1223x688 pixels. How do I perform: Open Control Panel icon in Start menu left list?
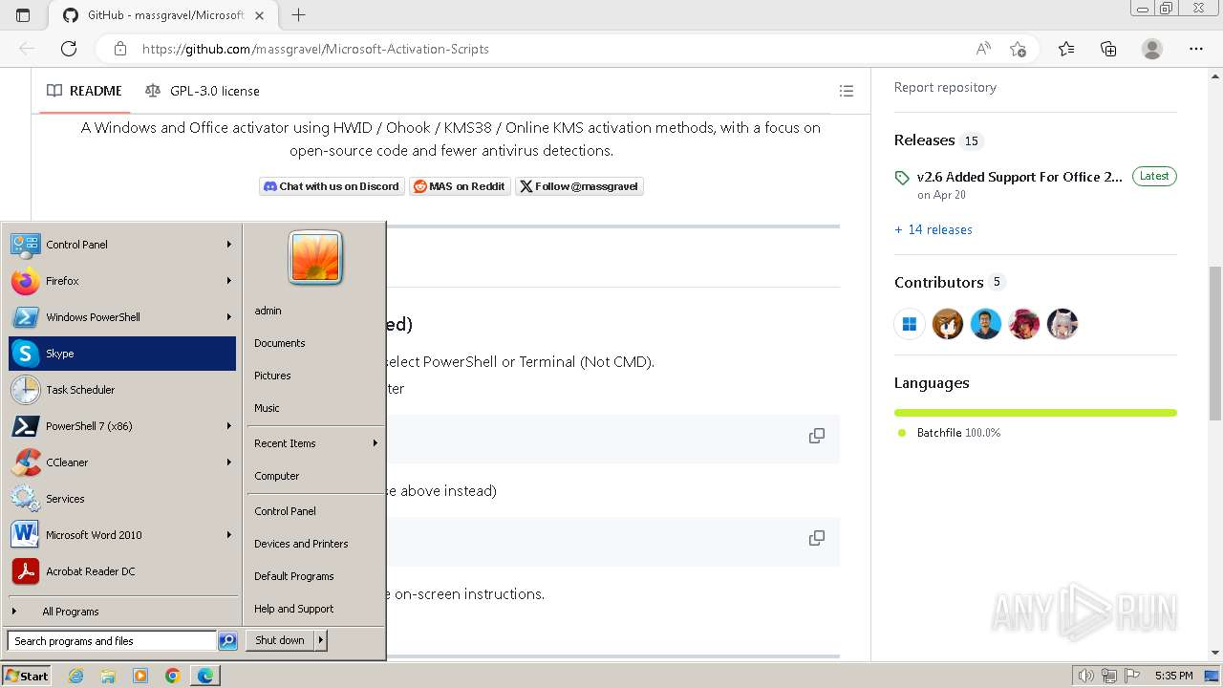pyautogui.click(x=25, y=245)
